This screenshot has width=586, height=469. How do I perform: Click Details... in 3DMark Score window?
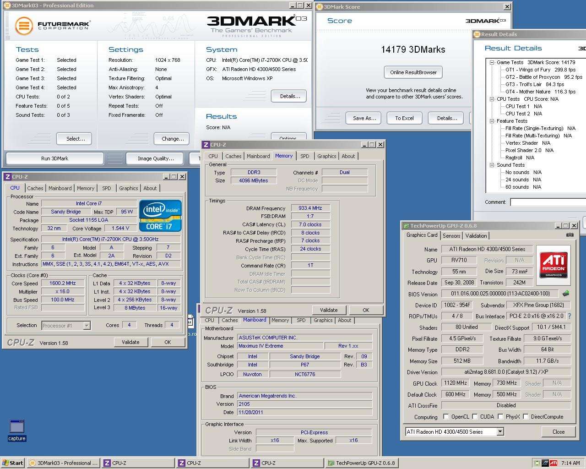[446, 118]
